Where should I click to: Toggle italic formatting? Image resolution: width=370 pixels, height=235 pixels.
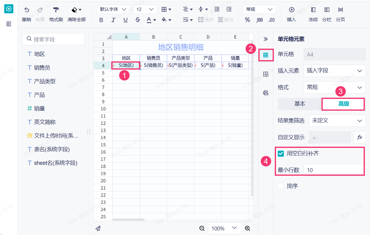(x=113, y=20)
